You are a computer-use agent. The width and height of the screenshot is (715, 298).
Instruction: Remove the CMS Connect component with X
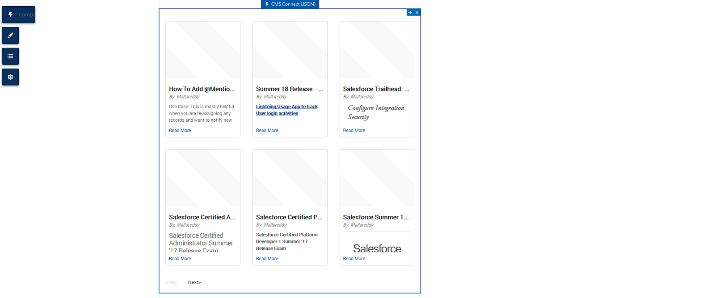tap(417, 12)
